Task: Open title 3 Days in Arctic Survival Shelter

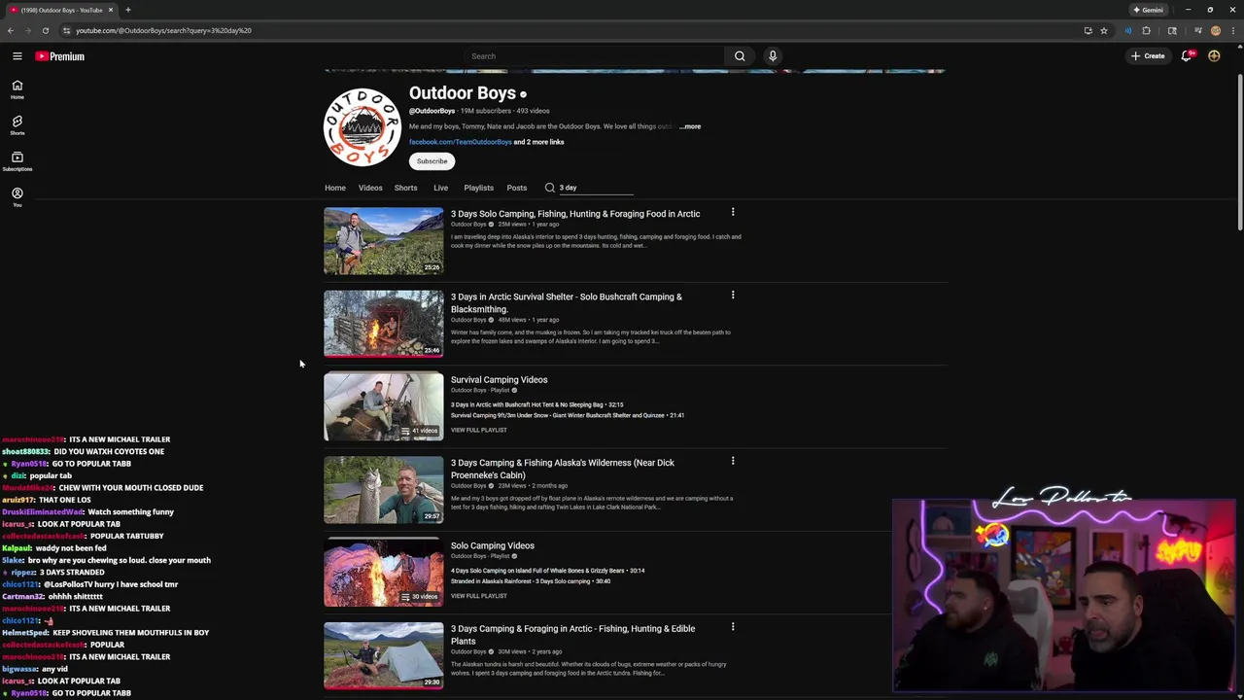Action: [x=567, y=303]
